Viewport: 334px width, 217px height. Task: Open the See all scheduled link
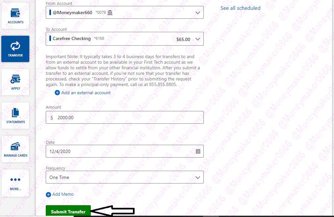point(240,8)
